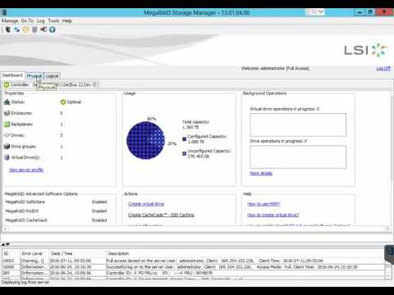Open the Help menu
This screenshot has height=295, width=394.
coord(66,20)
